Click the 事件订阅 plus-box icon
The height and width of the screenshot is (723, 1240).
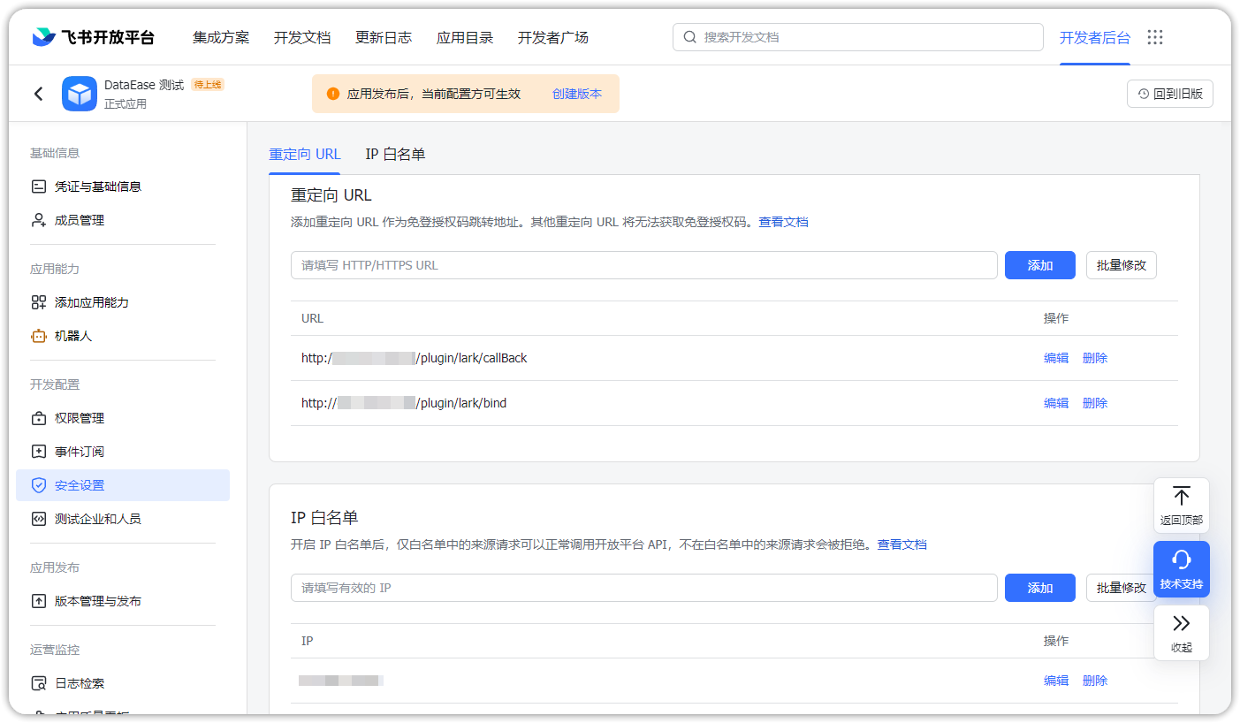point(38,452)
